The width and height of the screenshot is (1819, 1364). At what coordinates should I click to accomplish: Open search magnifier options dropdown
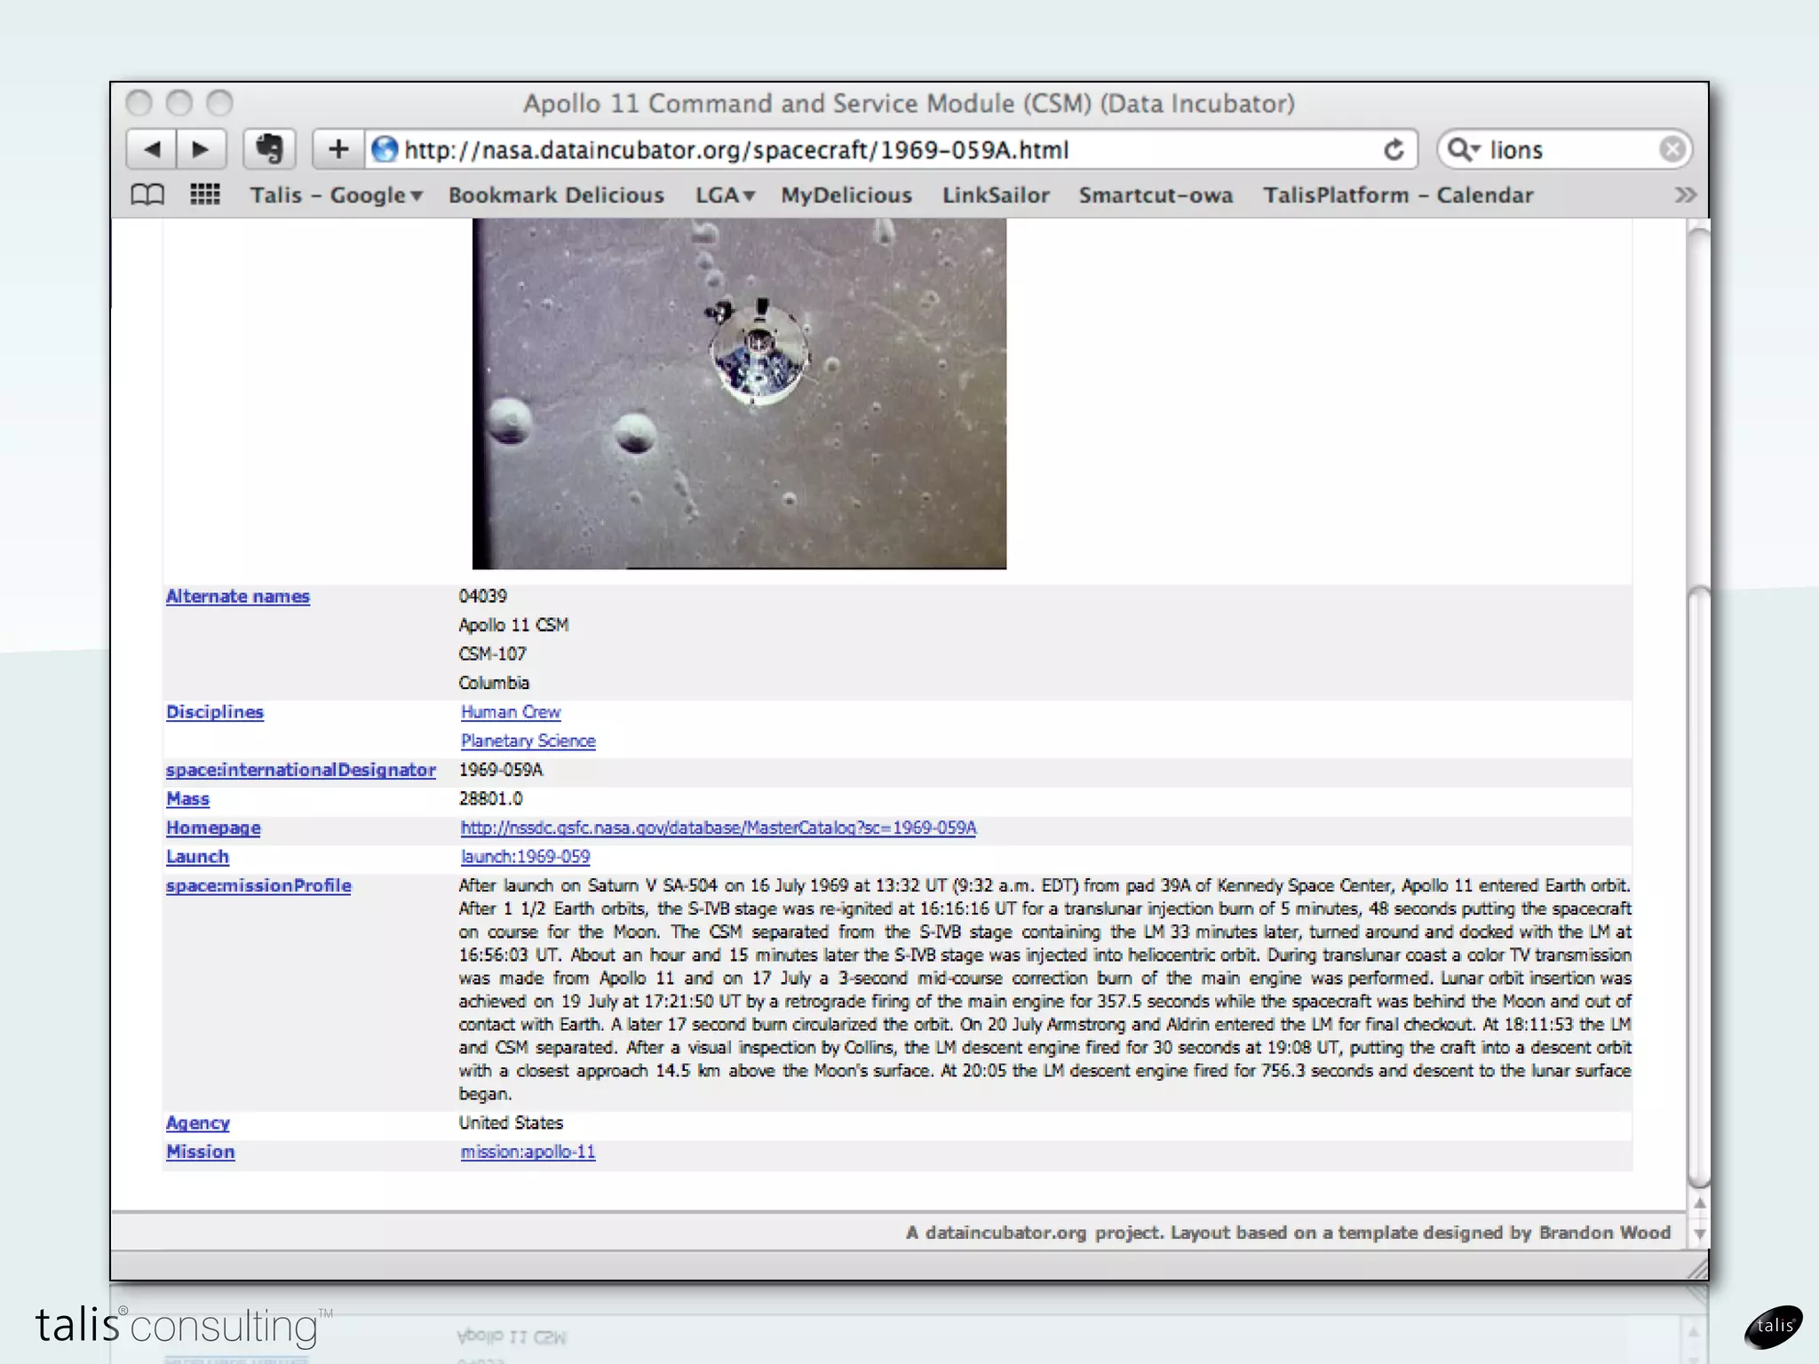click(x=1463, y=149)
